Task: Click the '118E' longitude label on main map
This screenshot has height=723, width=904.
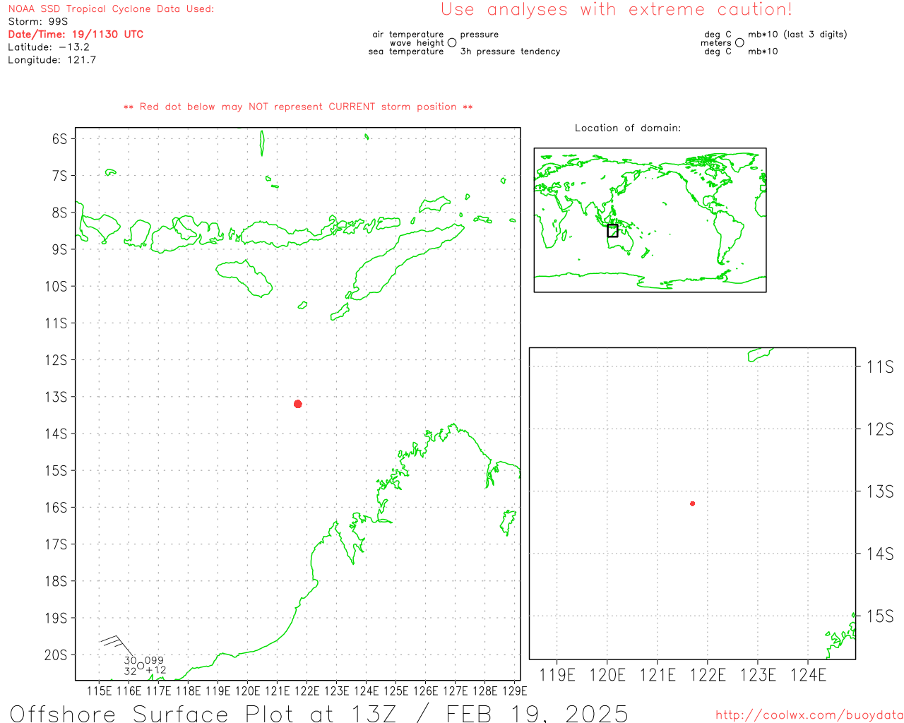Action: point(188,691)
